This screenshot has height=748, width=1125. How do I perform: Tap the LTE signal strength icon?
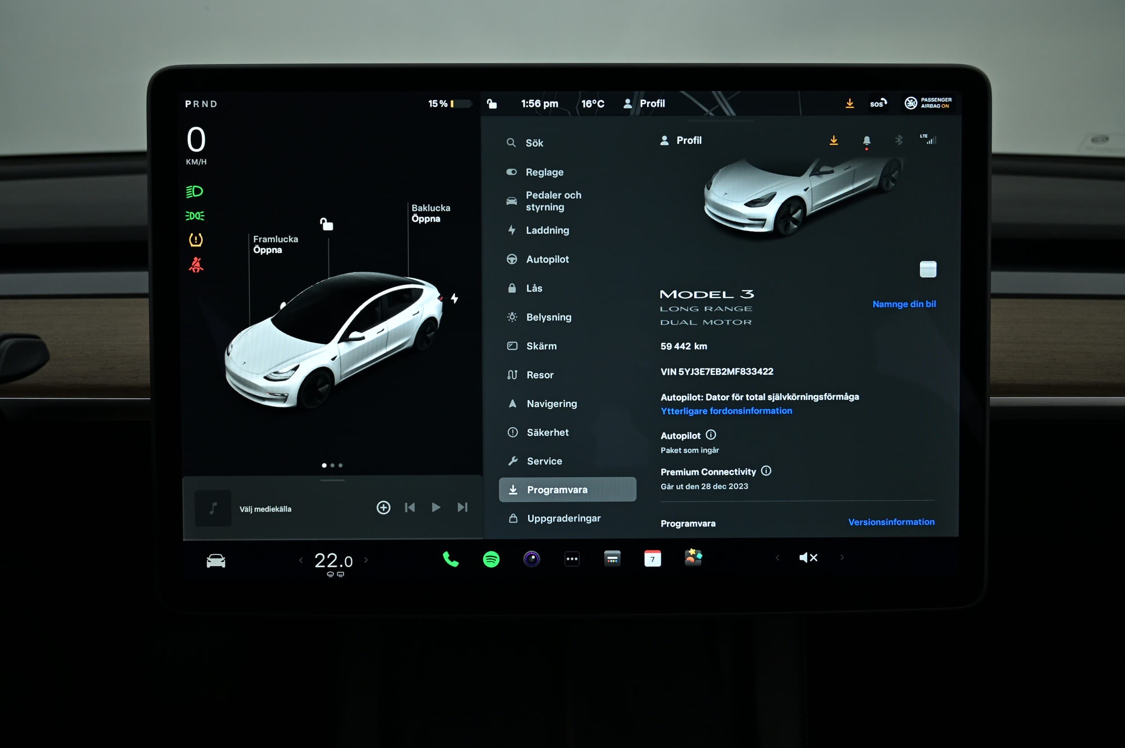pos(928,139)
